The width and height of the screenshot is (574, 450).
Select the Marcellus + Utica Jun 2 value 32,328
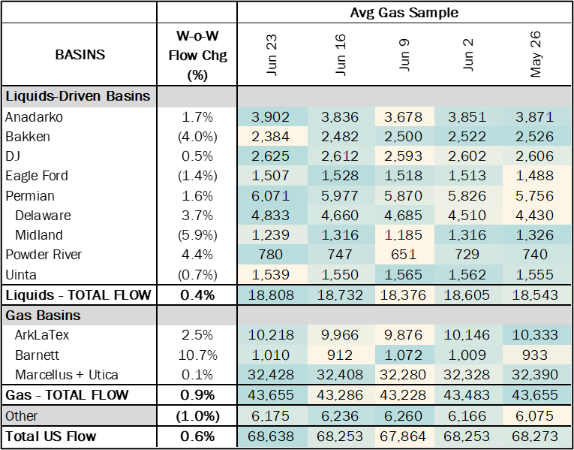click(x=468, y=375)
